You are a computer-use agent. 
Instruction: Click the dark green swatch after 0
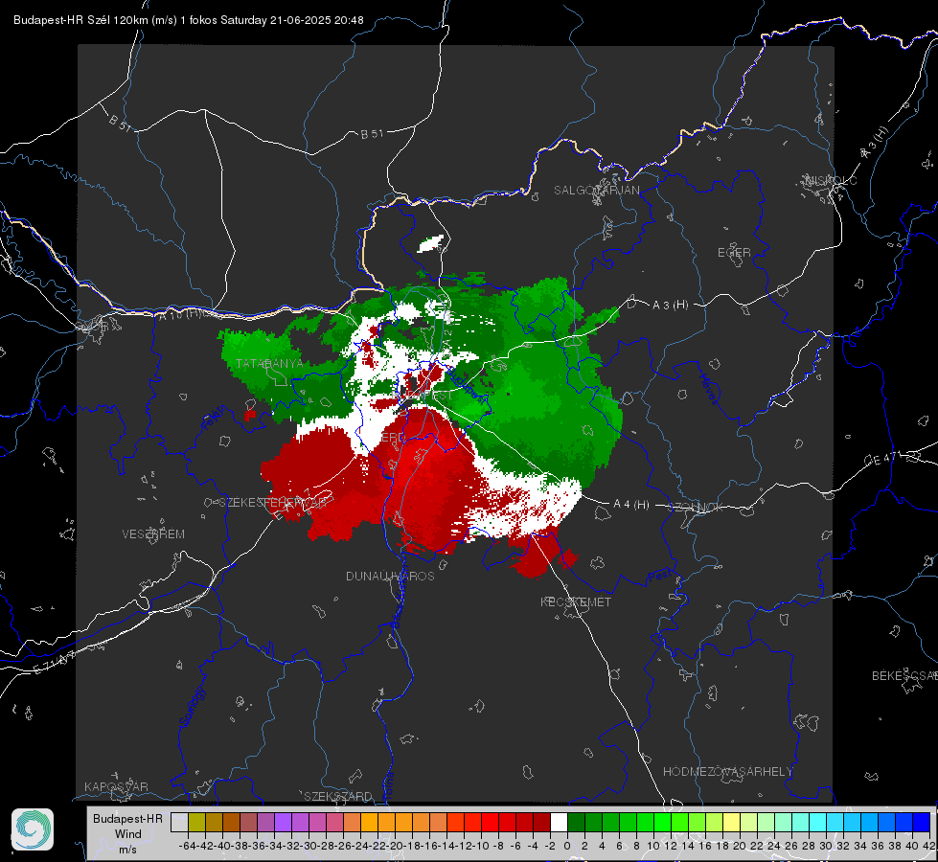[576, 823]
